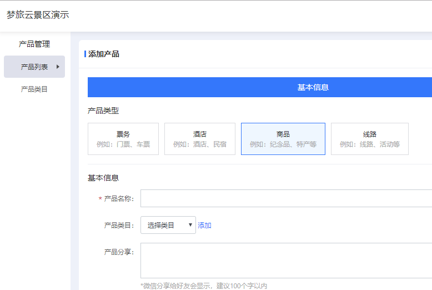Choose the 票务 product type card

click(123, 139)
